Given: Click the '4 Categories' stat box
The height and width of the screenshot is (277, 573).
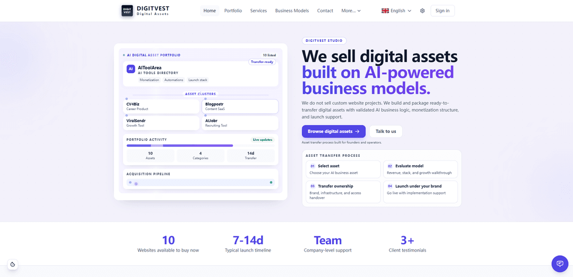Looking at the screenshot, I should coord(201,156).
